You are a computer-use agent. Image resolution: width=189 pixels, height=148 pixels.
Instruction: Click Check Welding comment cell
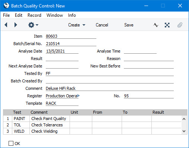coord(49,131)
